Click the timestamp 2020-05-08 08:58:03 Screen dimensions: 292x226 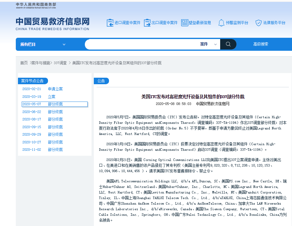(x=173, y=104)
